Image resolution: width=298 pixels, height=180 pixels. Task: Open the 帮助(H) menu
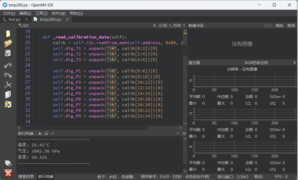76,13
